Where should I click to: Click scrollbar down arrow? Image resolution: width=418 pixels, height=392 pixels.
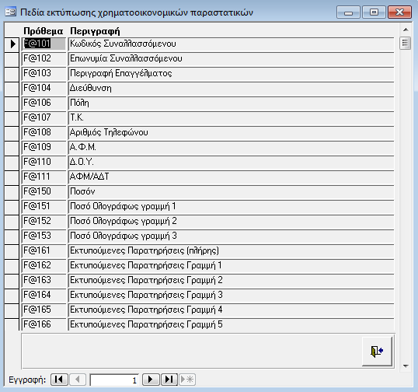click(406, 366)
